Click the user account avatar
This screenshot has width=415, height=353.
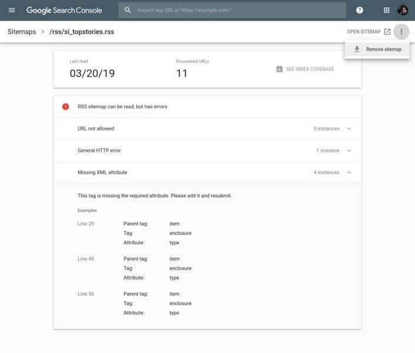pos(403,11)
